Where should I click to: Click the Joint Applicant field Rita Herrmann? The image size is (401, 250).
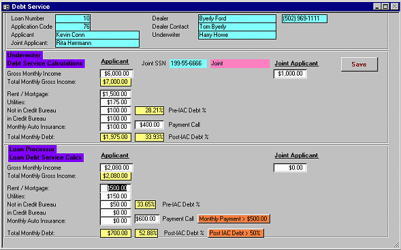[97, 43]
